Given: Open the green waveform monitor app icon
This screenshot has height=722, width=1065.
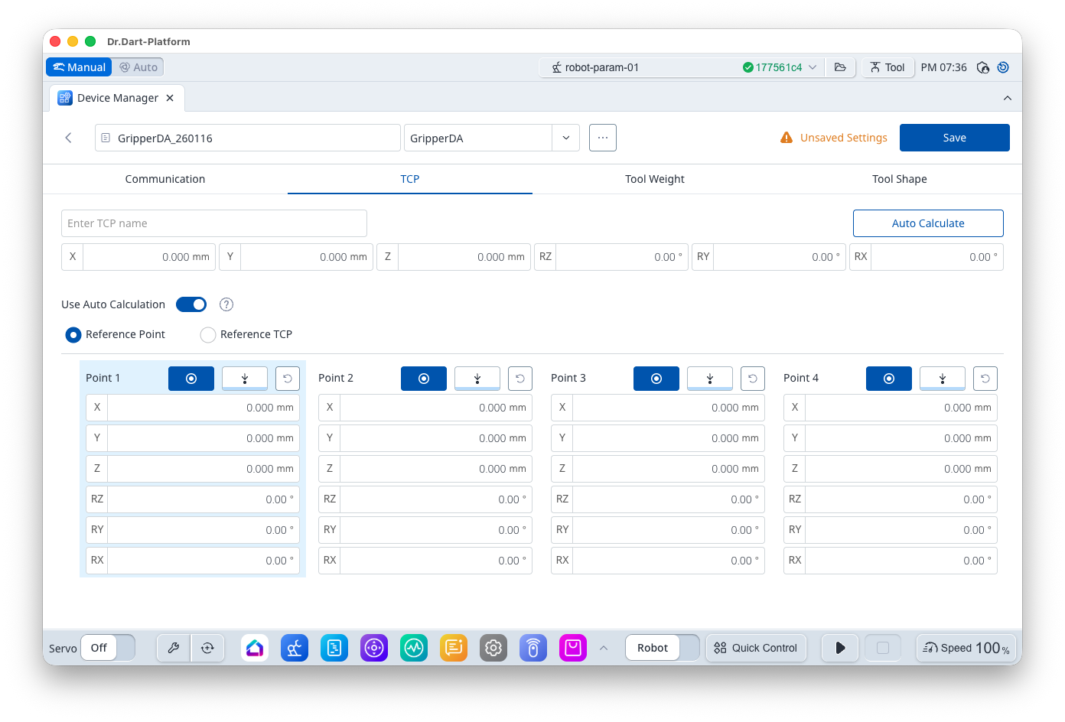Looking at the screenshot, I should click(414, 648).
